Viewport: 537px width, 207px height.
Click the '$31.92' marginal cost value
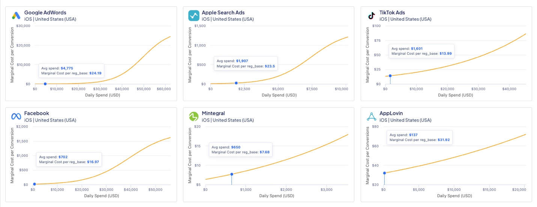[x=444, y=139]
